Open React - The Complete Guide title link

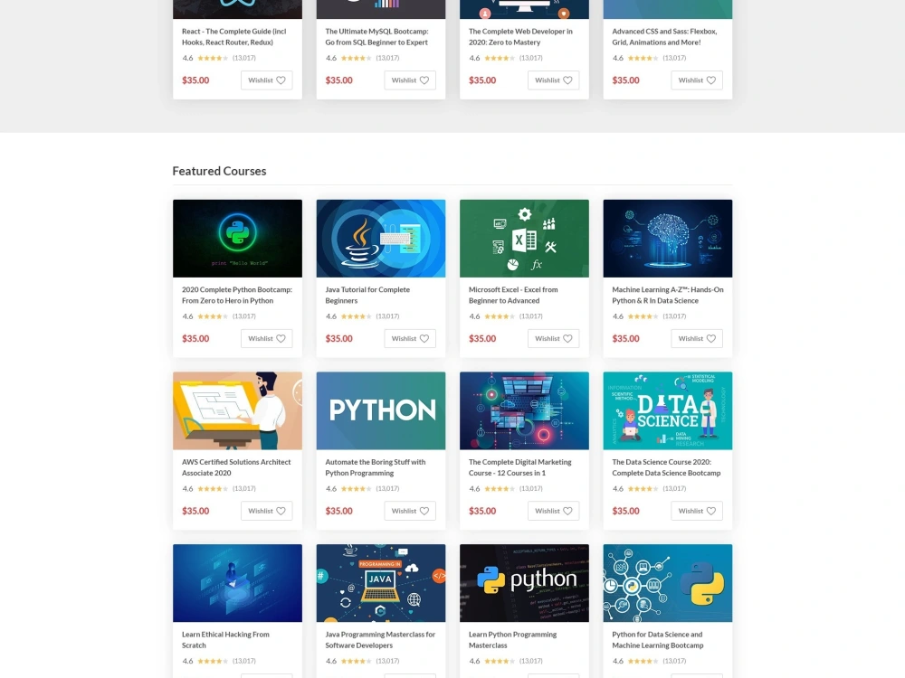click(233, 37)
